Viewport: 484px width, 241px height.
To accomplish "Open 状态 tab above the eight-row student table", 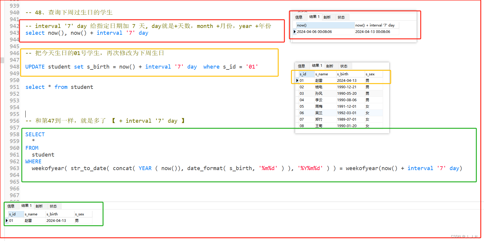I will click(x=344, y=66).
